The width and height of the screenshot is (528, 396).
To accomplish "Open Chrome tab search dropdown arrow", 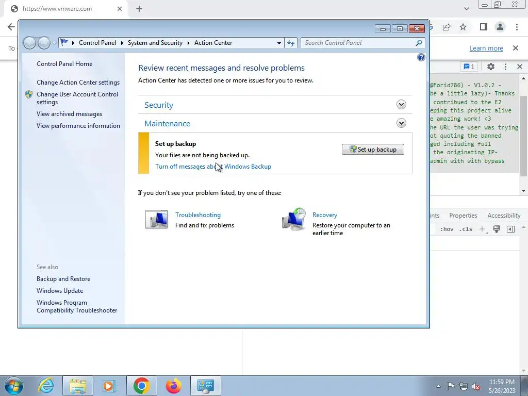I will 466,9.
